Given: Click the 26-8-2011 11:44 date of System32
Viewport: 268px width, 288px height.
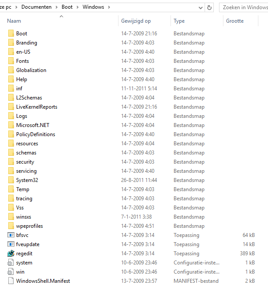Looking at the screenshot, I should tap(139, 180).
